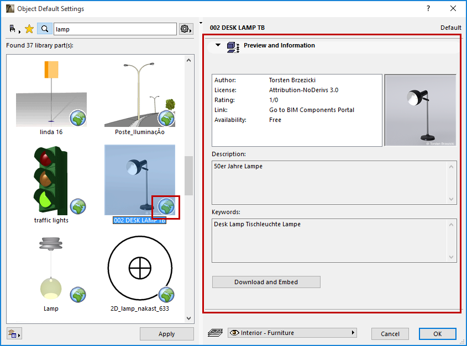Select the hanging Lamp object

click(51, 268)
